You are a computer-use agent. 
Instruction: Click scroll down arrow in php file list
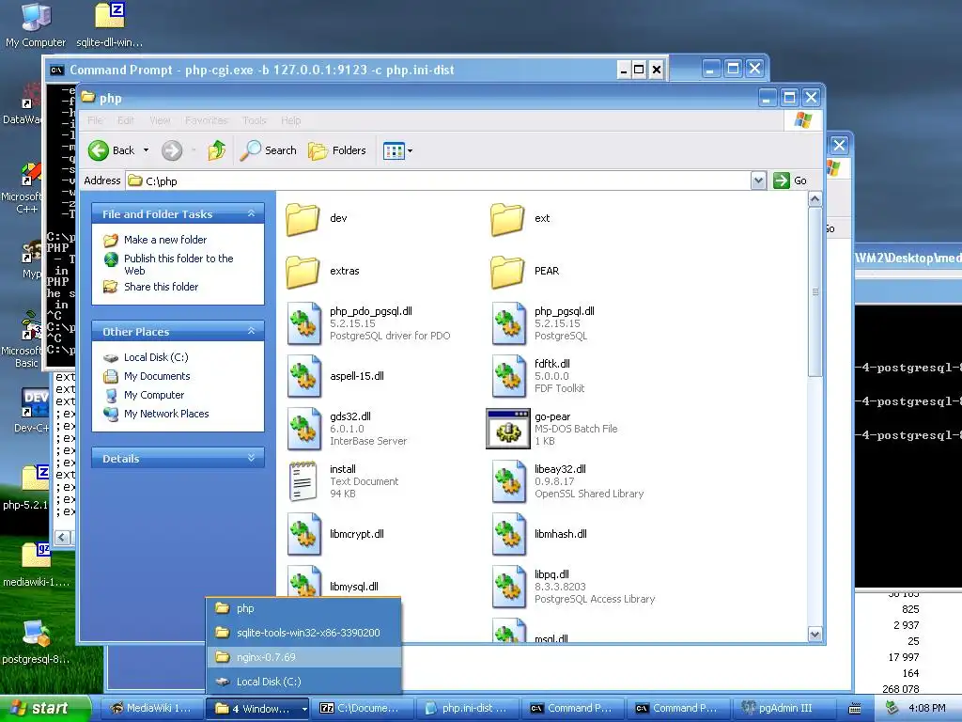(x=815, y=635)
